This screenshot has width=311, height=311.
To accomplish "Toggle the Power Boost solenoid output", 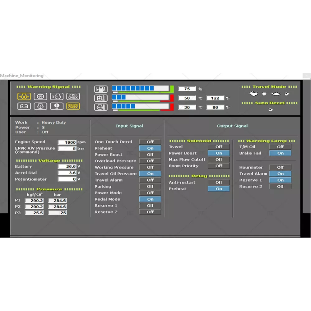I will (x=219, y=153).
